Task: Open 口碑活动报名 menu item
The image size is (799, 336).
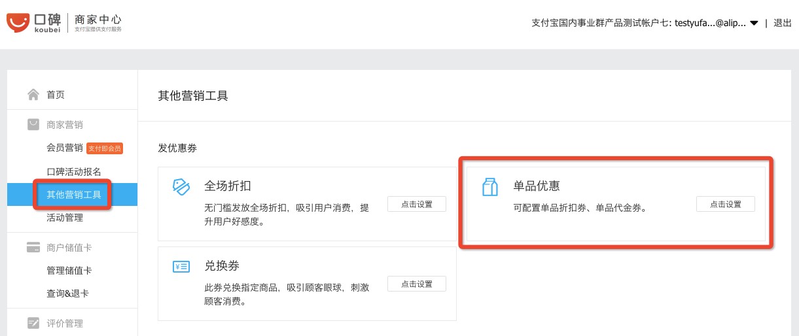Action: [x=74, y=172]
